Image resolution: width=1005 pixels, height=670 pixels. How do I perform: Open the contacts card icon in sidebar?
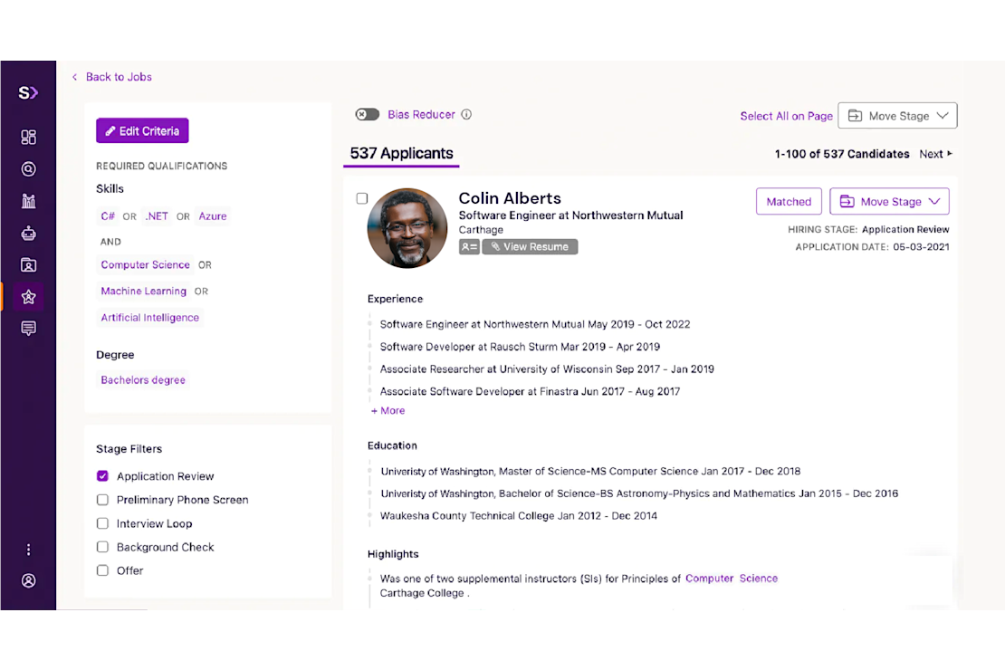click(x=28, y=264)
